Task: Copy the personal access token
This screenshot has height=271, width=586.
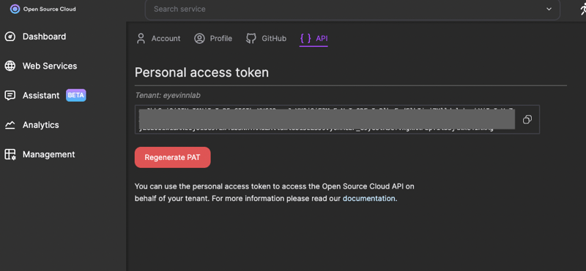Action: (527, 119)
